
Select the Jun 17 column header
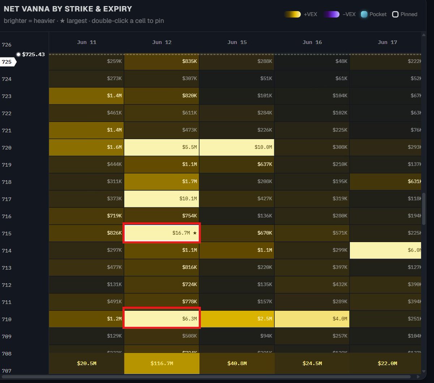tap(387, 42)
